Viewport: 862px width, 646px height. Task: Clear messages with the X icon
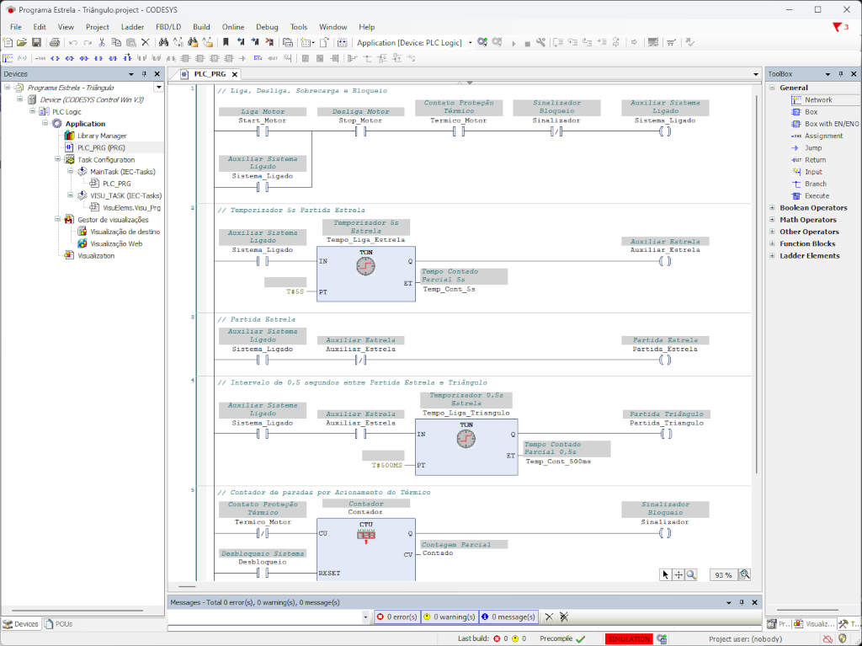coord(549,617)
